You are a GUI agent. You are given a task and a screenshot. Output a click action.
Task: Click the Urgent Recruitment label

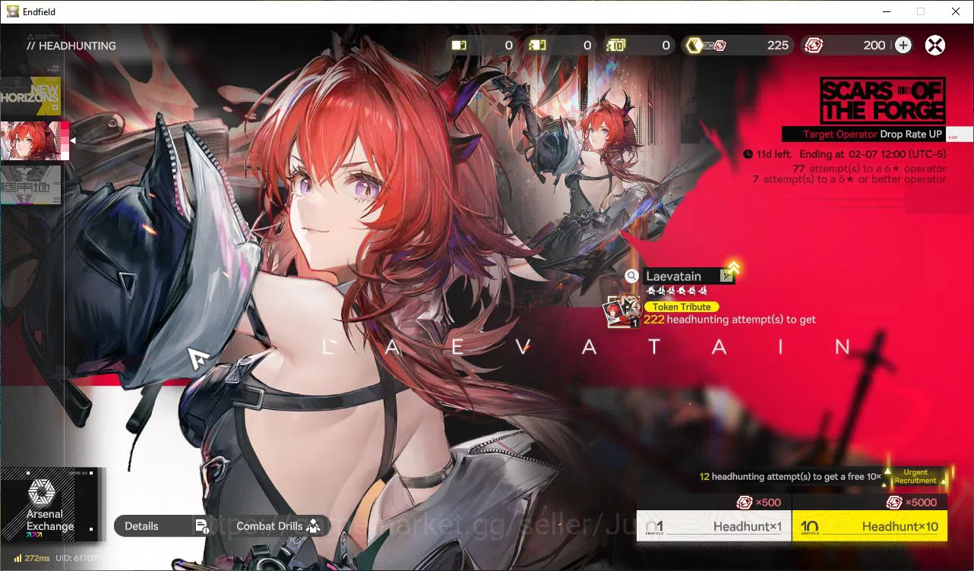coord(915,476)
